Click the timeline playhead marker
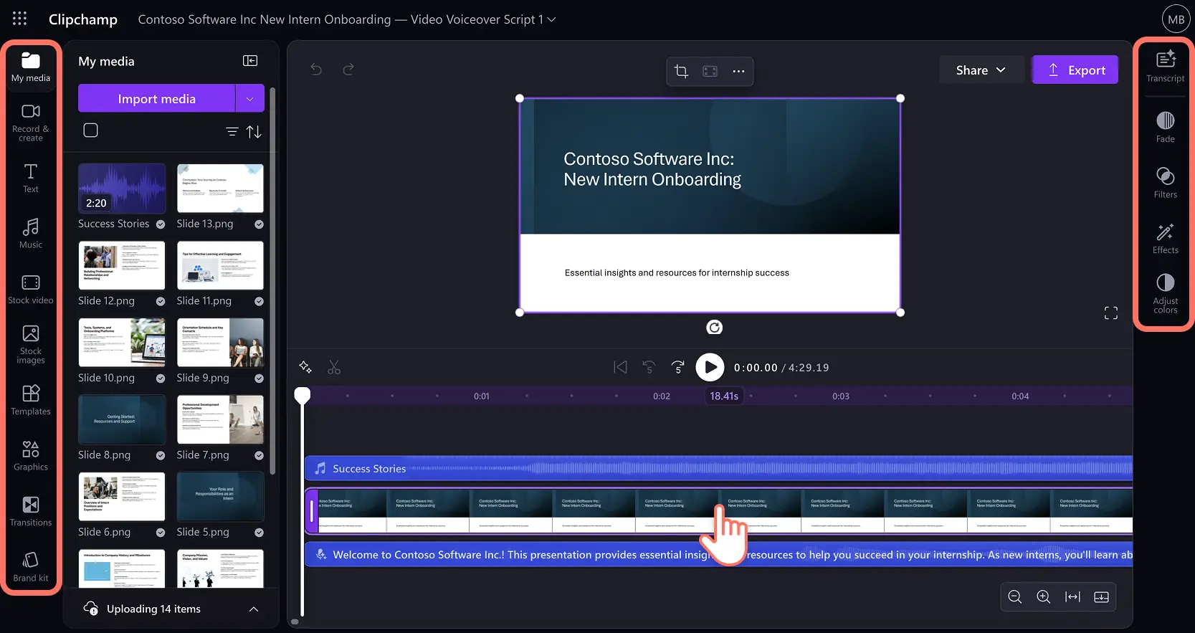The image size is (1195, 633). (303, 395)
